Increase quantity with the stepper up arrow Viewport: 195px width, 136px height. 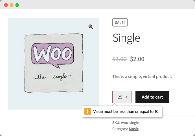[127, 96]
